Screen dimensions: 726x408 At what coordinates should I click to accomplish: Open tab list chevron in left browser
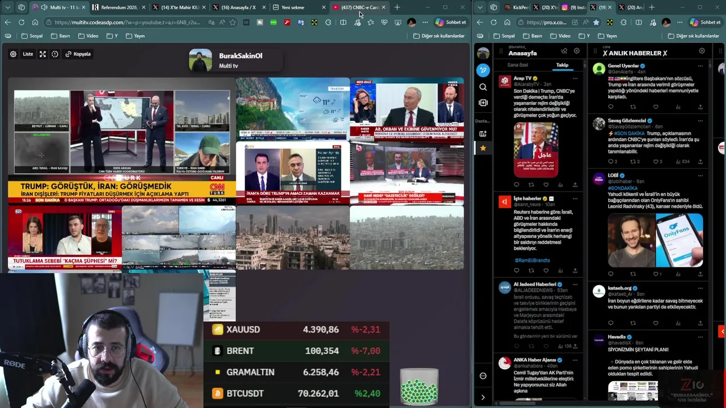(x=8, y=7)
